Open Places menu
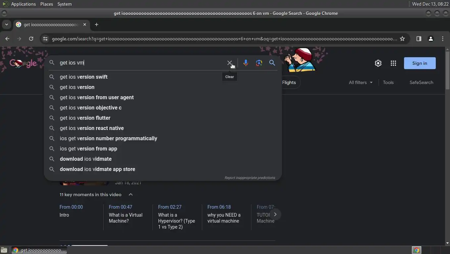Screen dimensions: 450x254 [47, 4]
